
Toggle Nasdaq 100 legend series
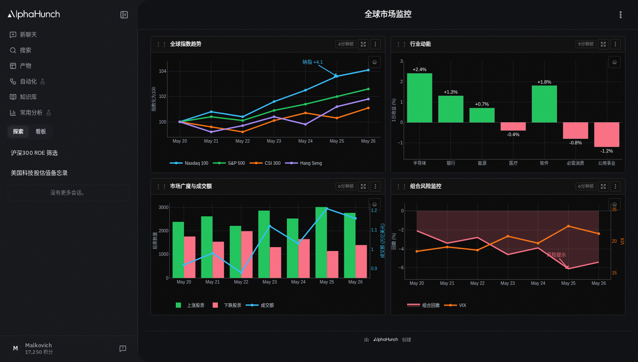click(189, 163)
